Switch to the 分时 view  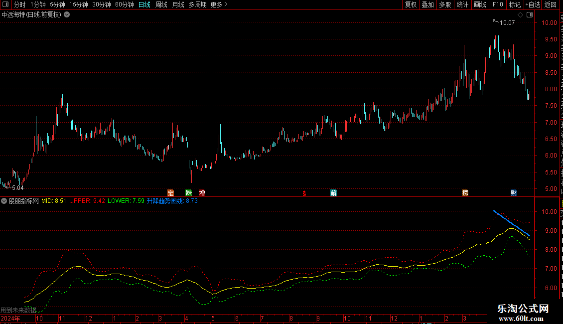click(x=20, y=4)
